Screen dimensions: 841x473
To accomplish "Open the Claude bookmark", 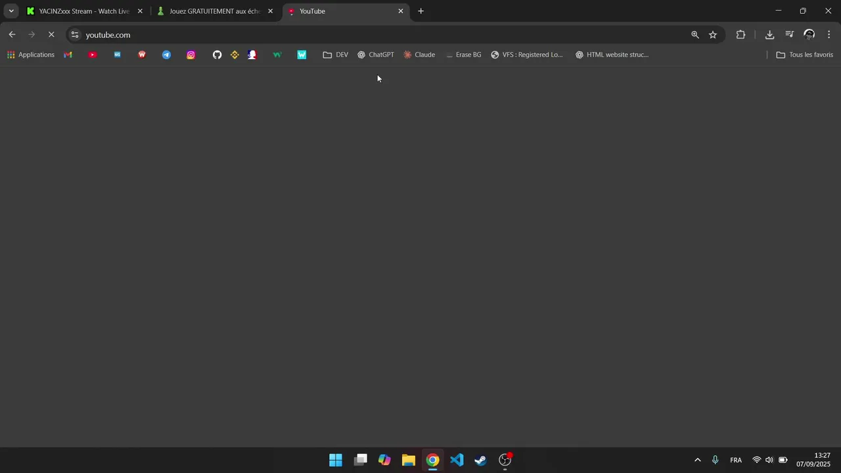I will (x=419, y=55).
